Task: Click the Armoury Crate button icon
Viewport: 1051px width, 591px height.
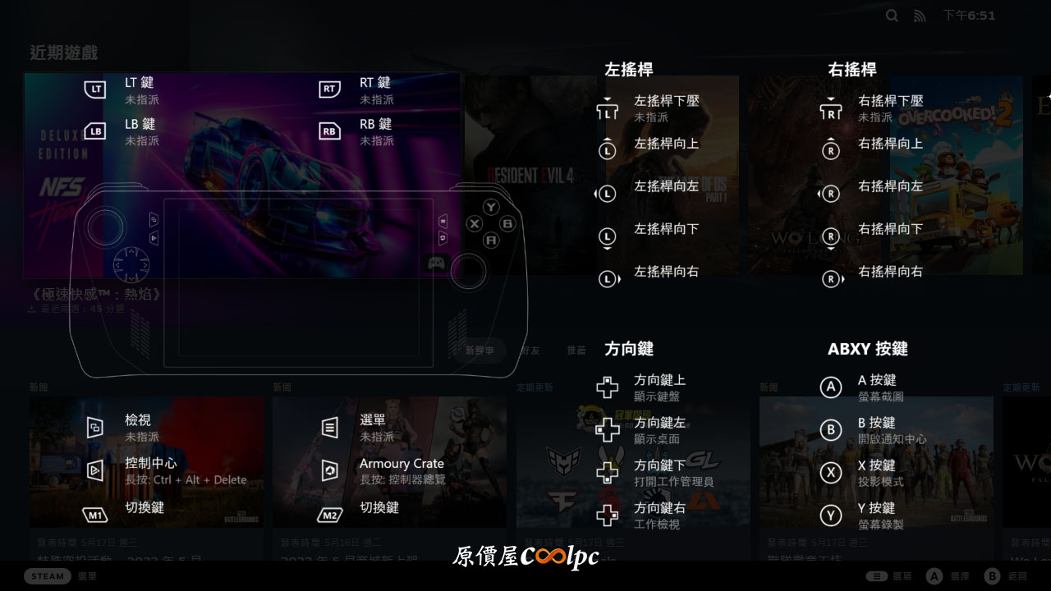Action: (x=330, y=471)
